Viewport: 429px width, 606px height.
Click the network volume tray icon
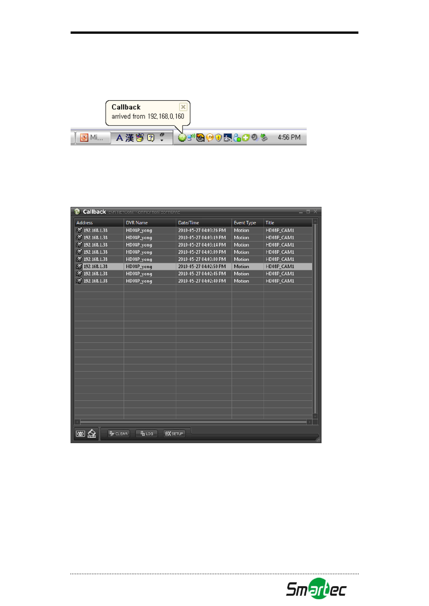(191, 138)
